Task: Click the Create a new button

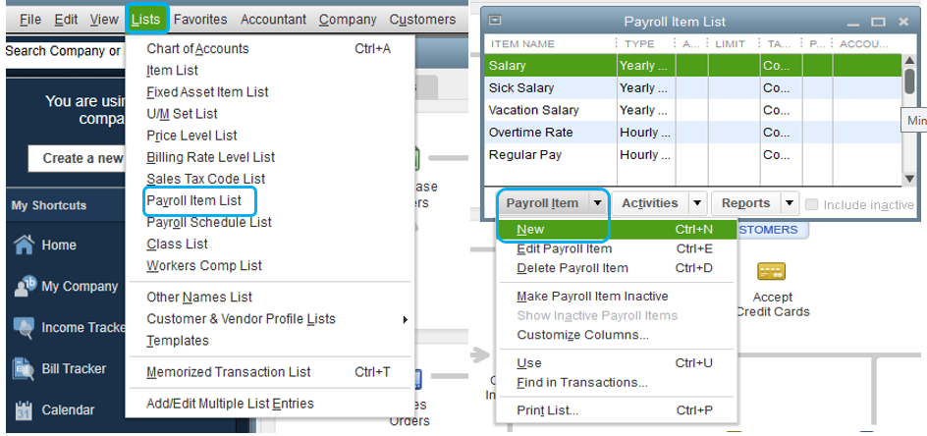Action: 83,158
